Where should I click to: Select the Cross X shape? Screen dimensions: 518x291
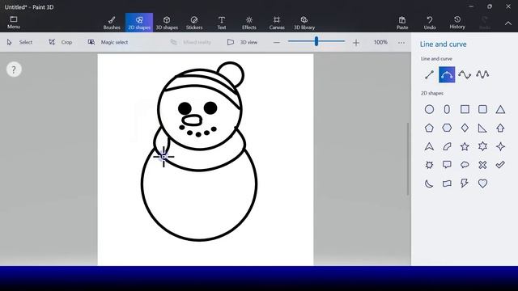[482, 165]
